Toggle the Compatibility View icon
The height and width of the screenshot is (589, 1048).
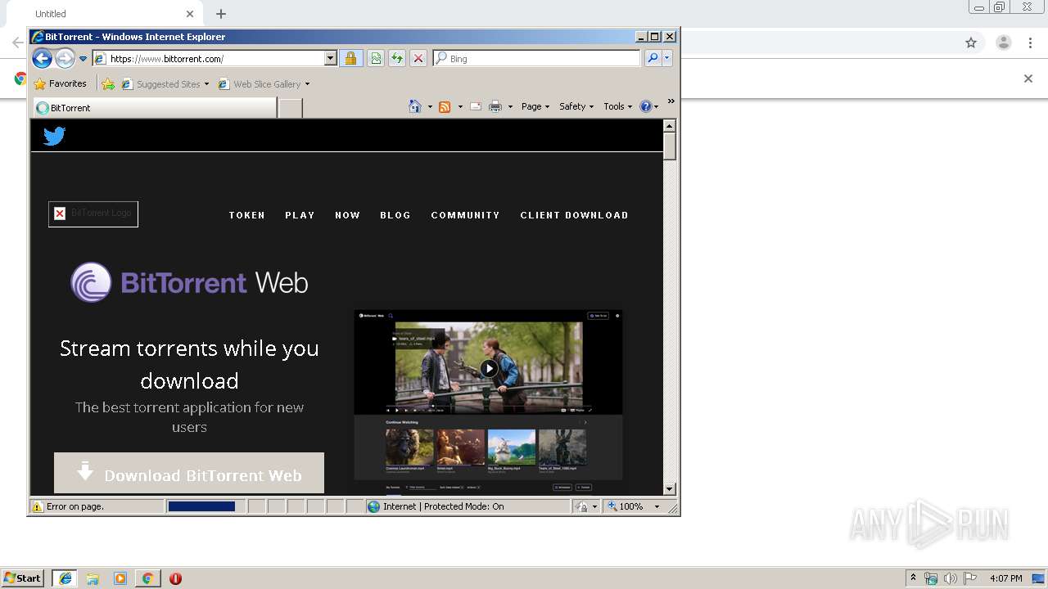[x=375, y=58]
